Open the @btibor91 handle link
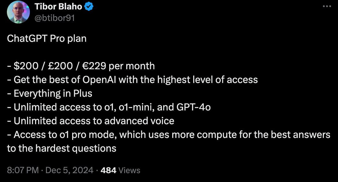This screenshot has width=338, height=182. click(55, 18)
